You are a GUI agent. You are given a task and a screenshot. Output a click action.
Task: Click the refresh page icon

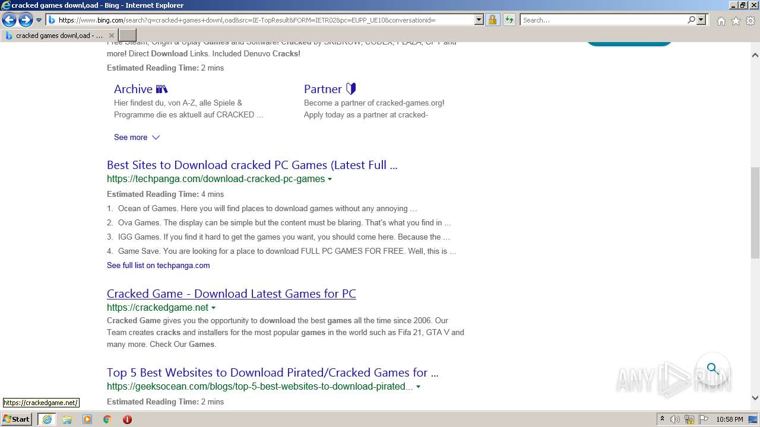509,20
